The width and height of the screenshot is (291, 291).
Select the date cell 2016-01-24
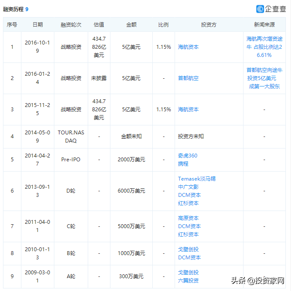pyautogui.click(x=38, y=78)
